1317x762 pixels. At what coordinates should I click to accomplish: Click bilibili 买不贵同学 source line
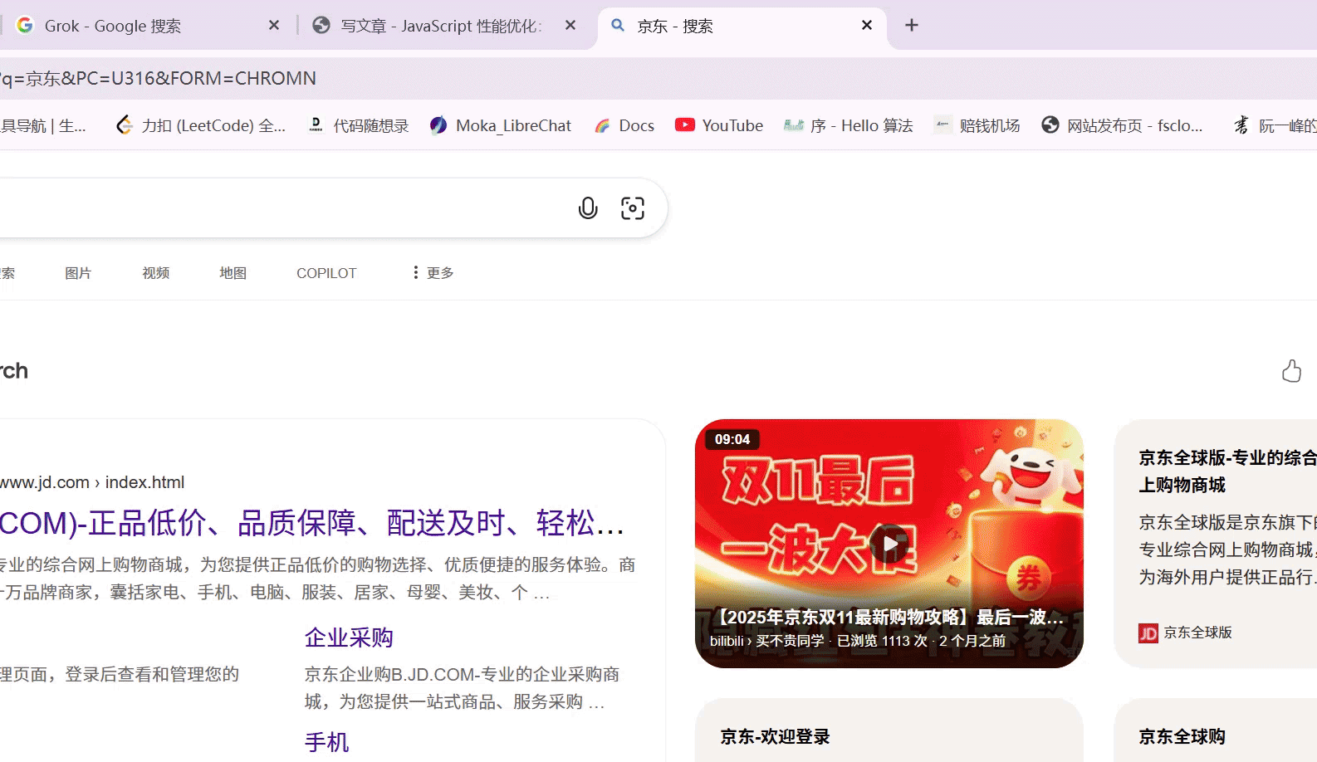pyautogui.click(x=858, y=641)
